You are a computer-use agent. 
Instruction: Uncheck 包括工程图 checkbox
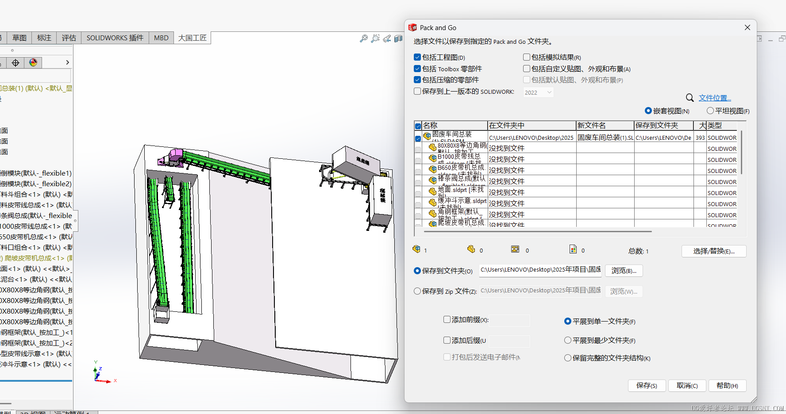[x=417, y=57]
